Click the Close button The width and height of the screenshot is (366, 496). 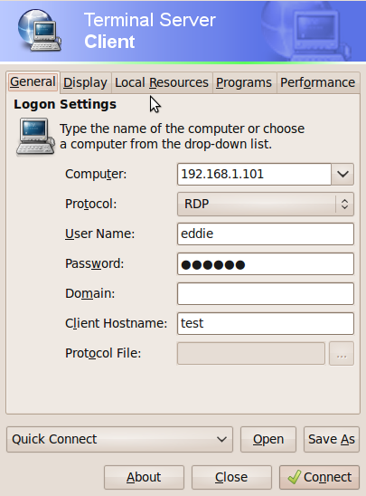(x=231, y=477)
